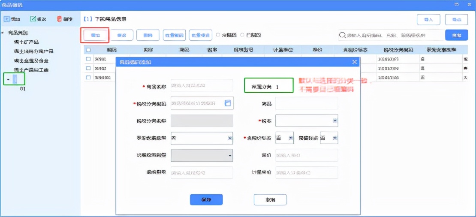The height and width of the screenshot is (217, 476).
Task: Tick the checkbox of the third table row
Action: (88, 77)
